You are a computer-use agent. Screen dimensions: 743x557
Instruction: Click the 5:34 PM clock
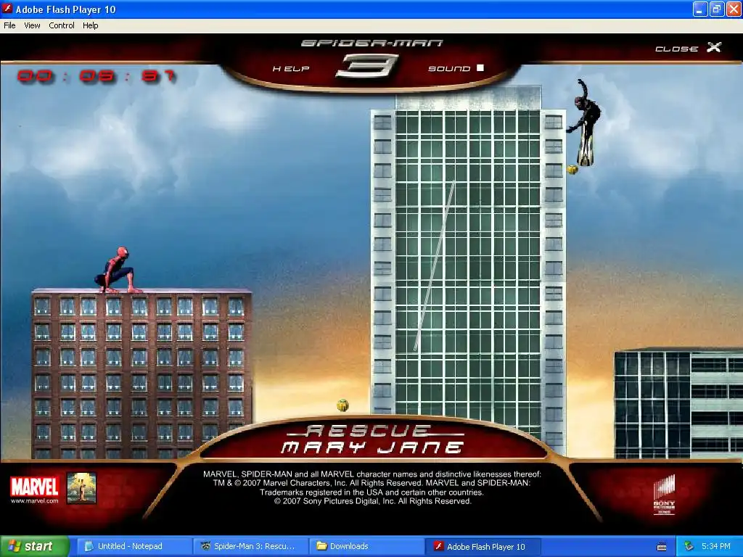click(715, 547)
